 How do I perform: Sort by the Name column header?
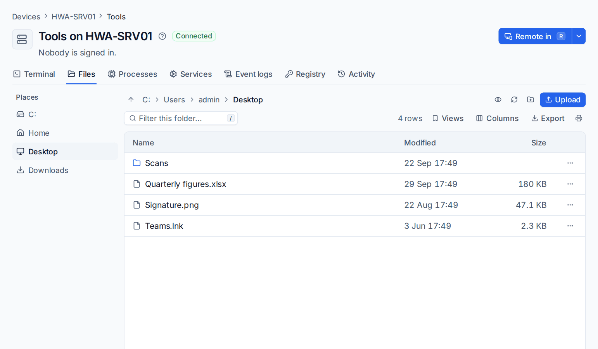click(143, 143)
